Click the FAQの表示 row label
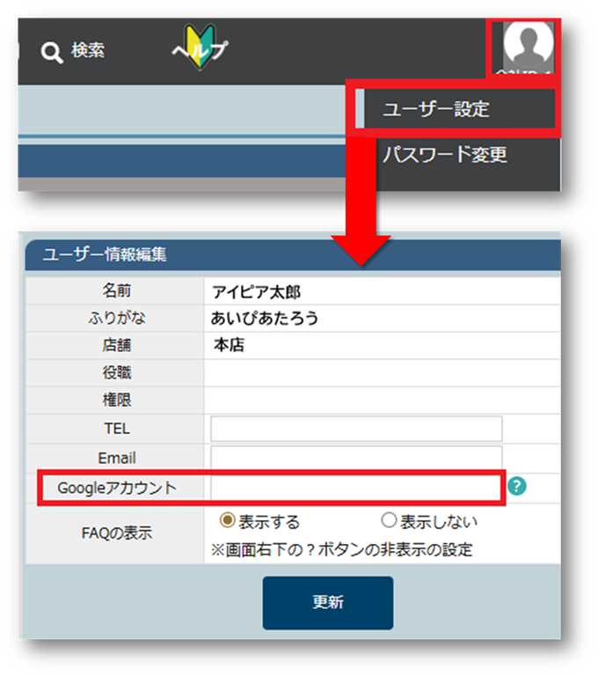 coord(116,533)
